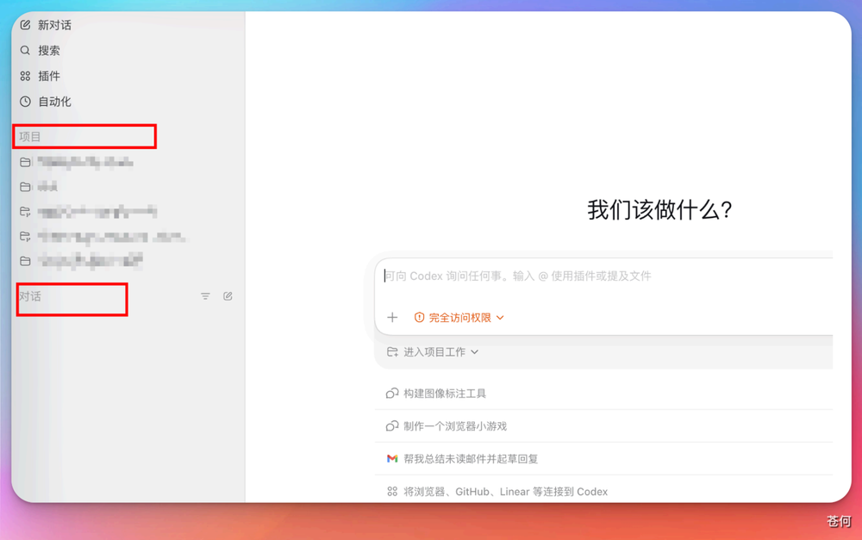862x540 pixels.
Task: Click the automation clock icon in sidebar
Action: (25, 102)
